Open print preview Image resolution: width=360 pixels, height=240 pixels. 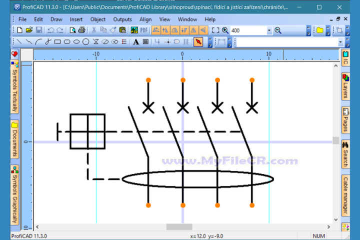point(72,30)
